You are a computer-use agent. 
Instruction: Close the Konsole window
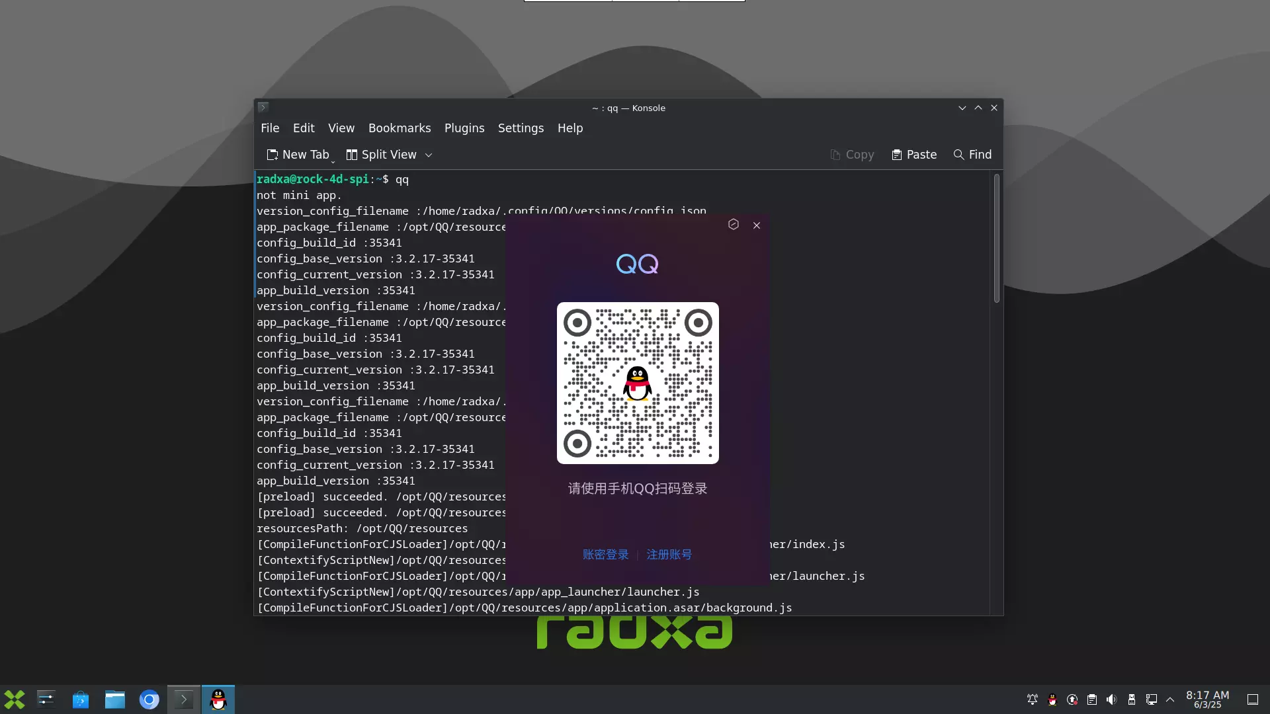pos(994,108)
